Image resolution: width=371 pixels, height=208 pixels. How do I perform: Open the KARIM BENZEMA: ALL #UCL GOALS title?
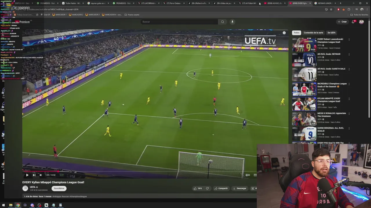[x=330, y=129]
